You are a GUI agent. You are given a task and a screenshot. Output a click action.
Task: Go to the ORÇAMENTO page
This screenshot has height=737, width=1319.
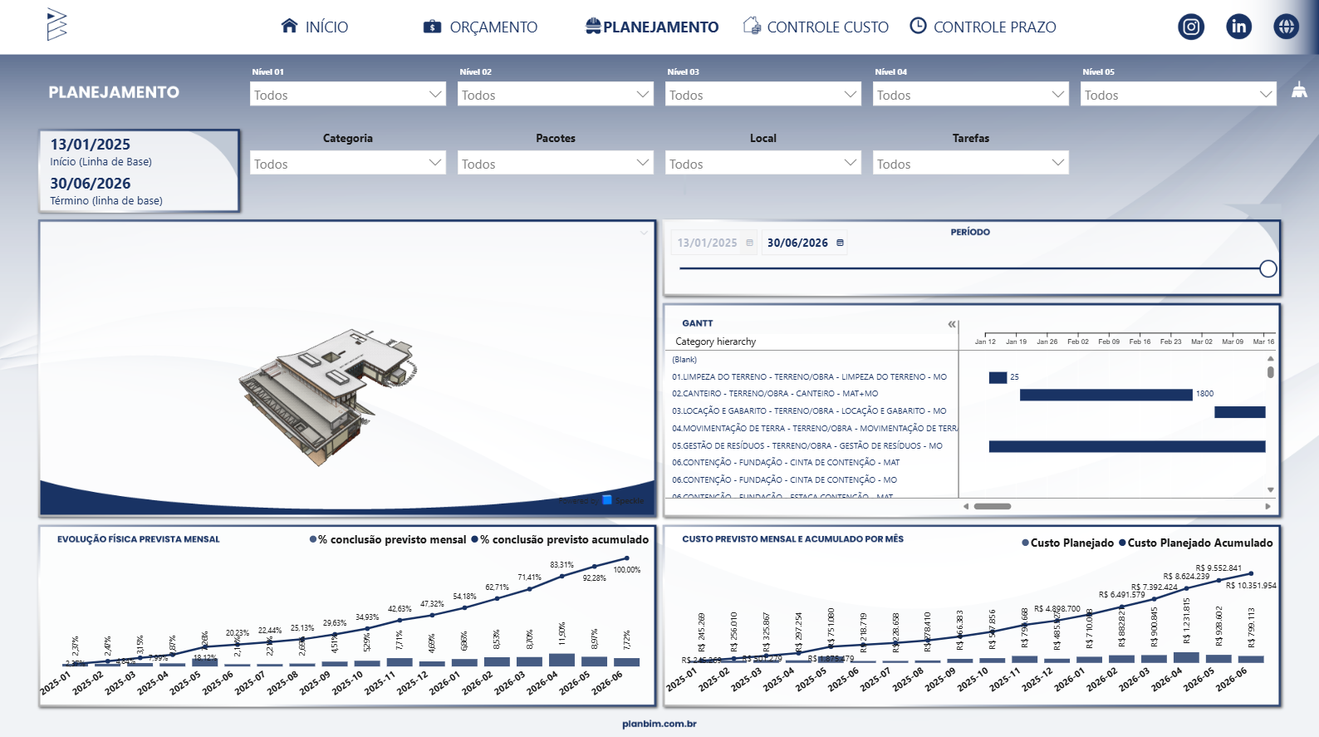[481, 27]
